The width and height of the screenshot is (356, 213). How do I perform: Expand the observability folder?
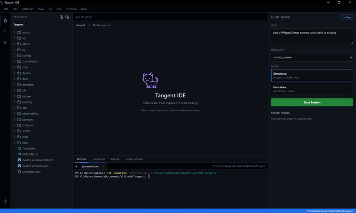point(15,113)
